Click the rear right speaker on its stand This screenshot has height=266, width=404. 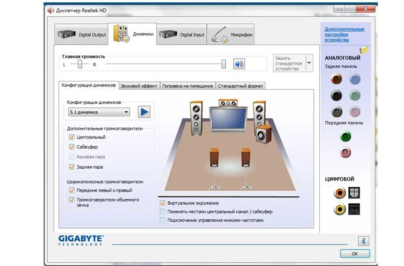coord(245,169)
